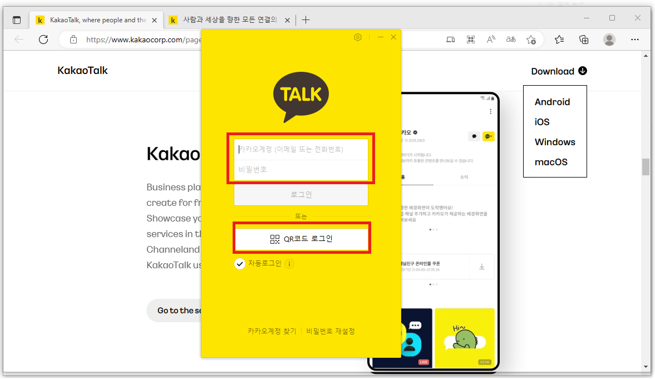The width and height of the screenshot is (655, 379).
Task: Click the QR코드 로그인 button
Action: click(301, 239)
